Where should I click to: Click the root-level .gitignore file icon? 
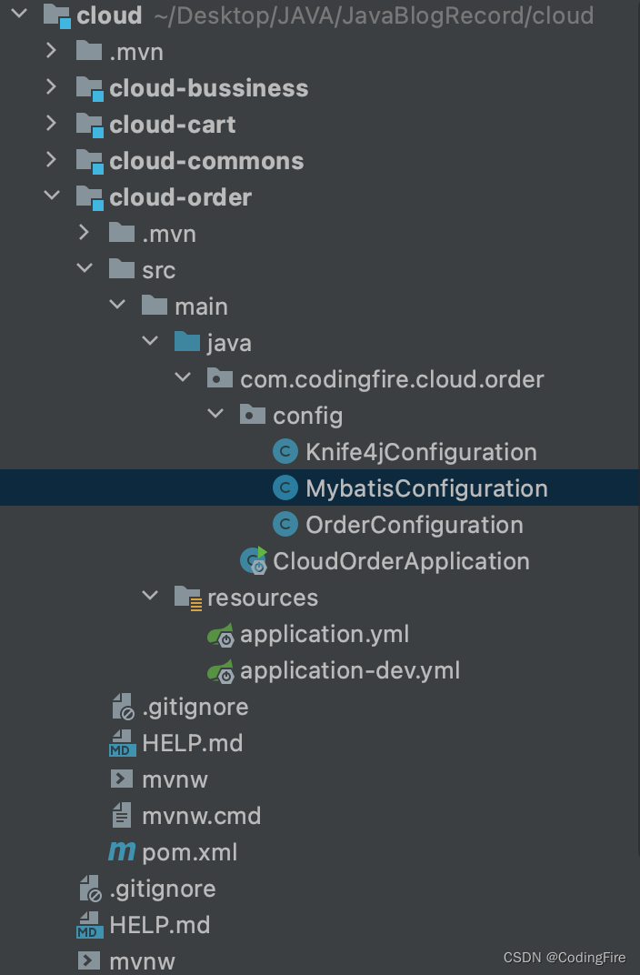91,889
